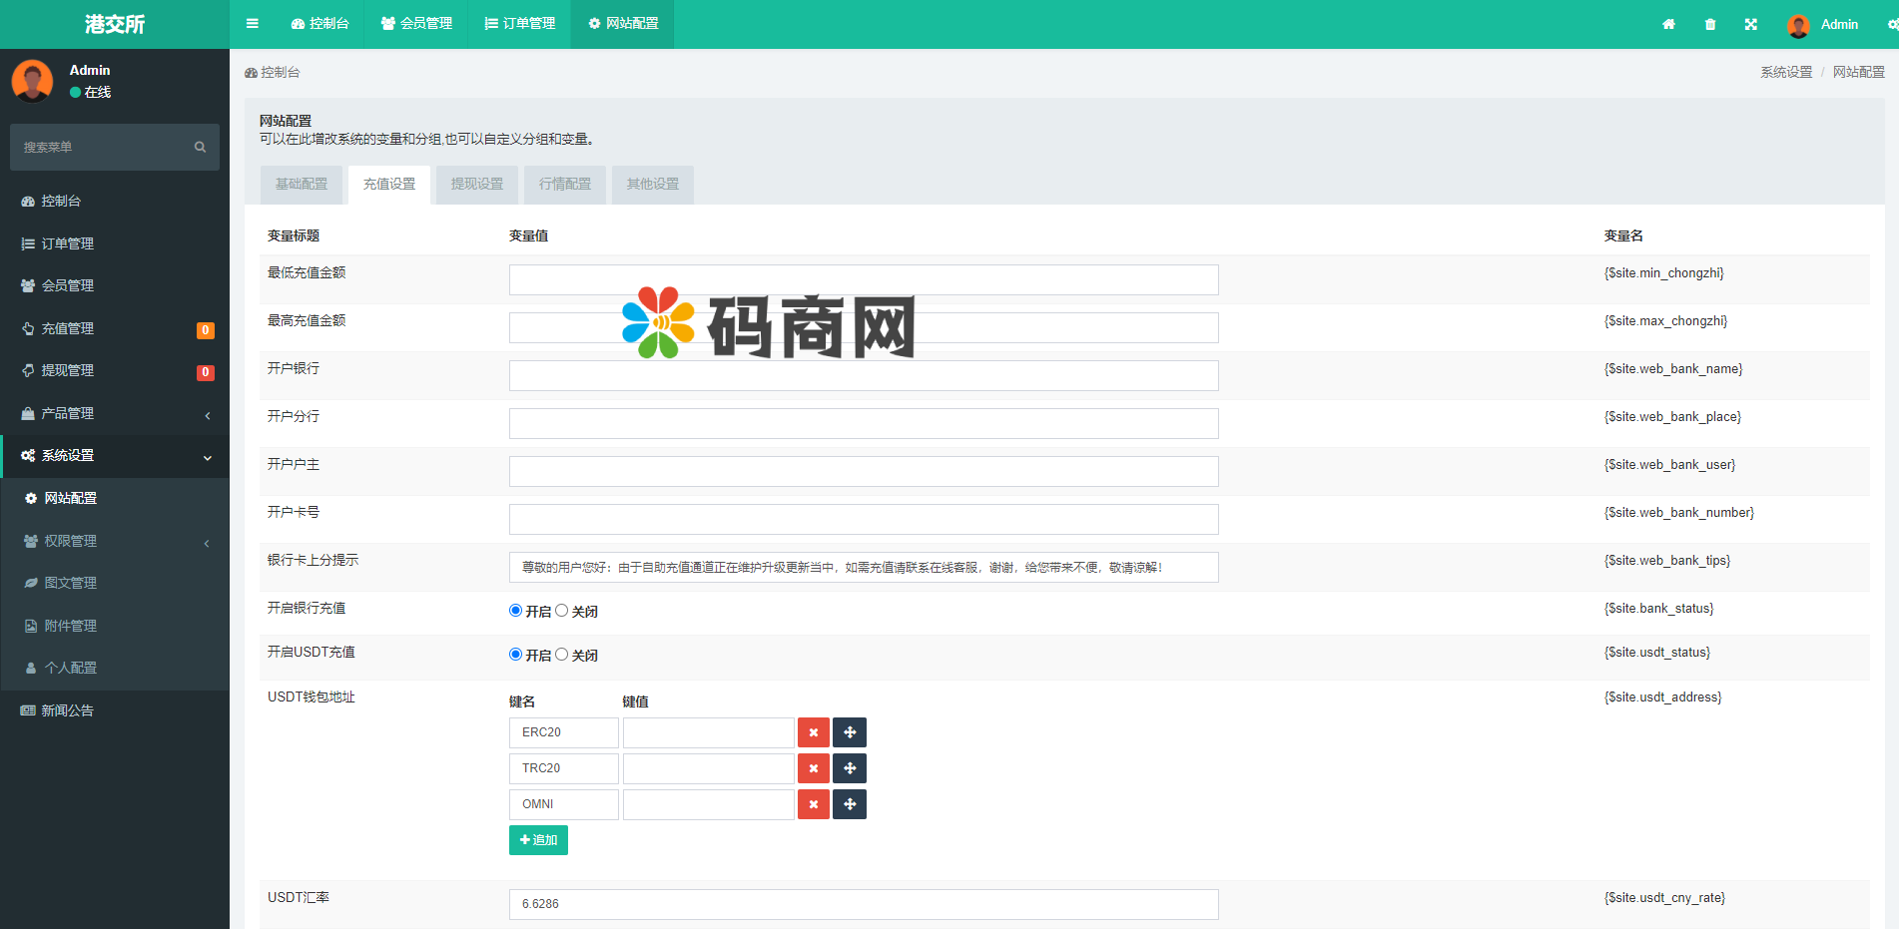The width and height of the screenshot is (1899, 929).
Task: Click the move handle for TRC20 row
Action: click(x=850, y=768)
